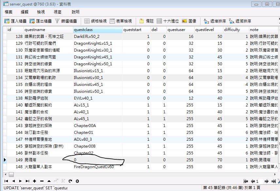This screenshot has height=191, width=280.
Task: Open the 篩選精靈 filter wizard
Action: click(66, 21)
